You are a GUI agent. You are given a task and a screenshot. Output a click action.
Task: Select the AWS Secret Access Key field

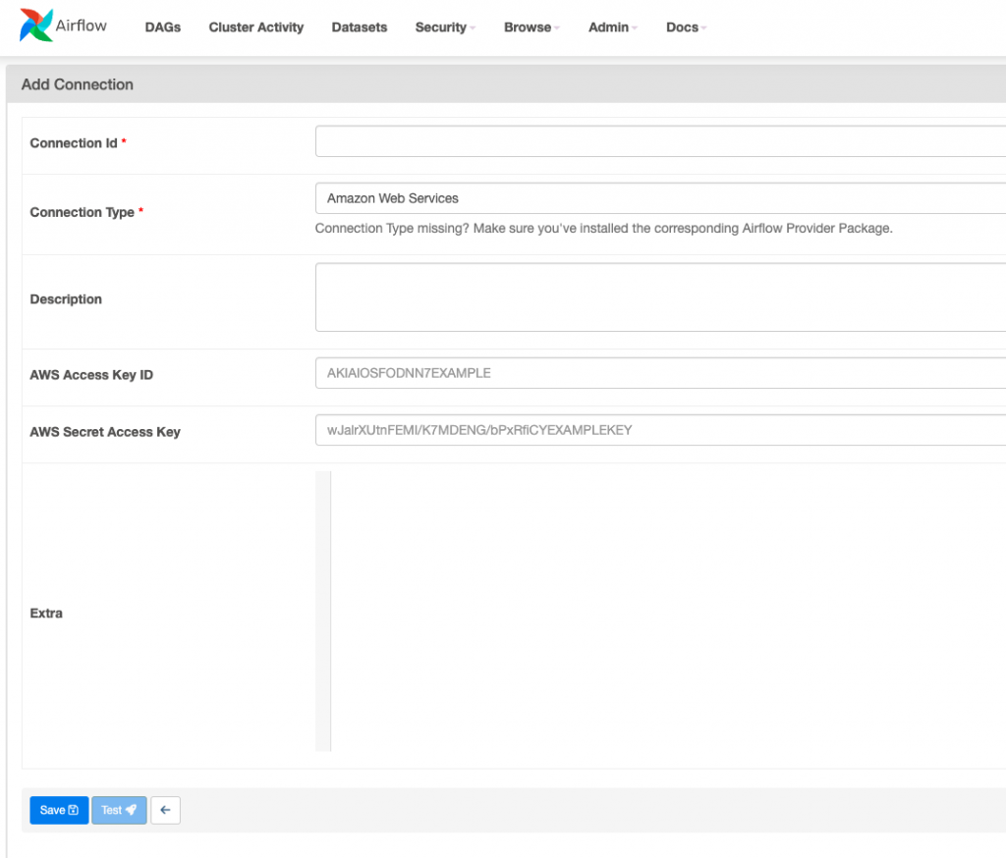660,430
